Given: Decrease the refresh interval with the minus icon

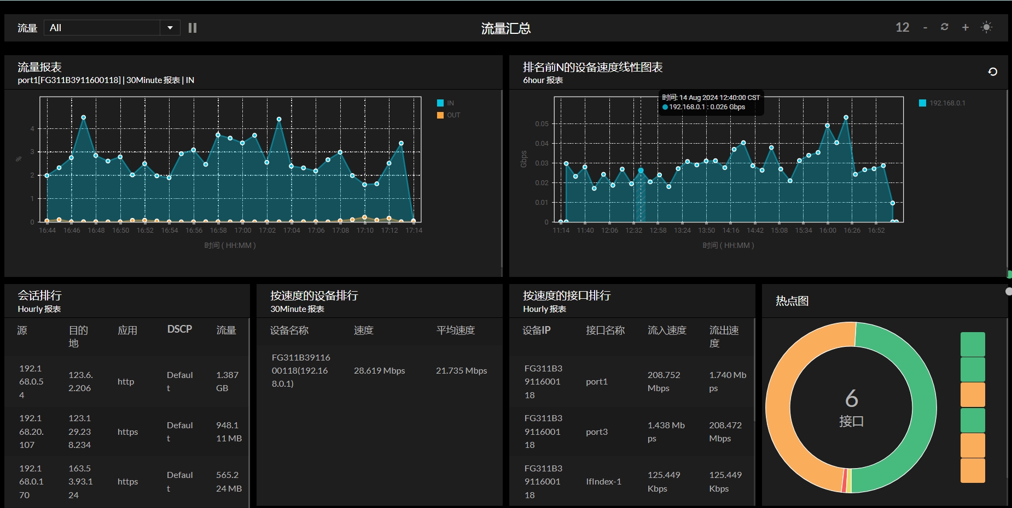Looking at the screenshot, I should coord(925,27).
